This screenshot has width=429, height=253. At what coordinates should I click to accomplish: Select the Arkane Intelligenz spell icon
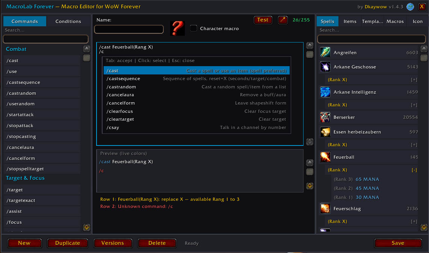click(x=325, y=92)
